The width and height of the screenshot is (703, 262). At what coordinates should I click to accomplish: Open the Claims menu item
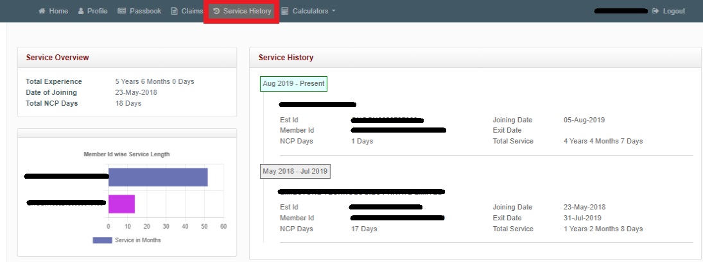click(x=191, y=12)
